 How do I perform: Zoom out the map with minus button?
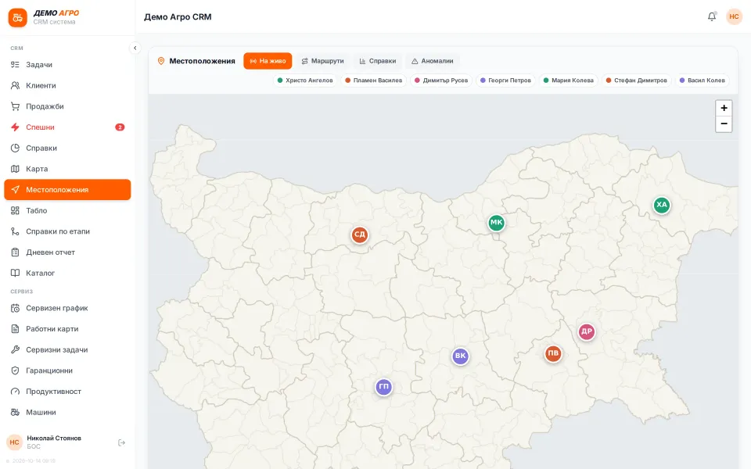pos(724,124)
